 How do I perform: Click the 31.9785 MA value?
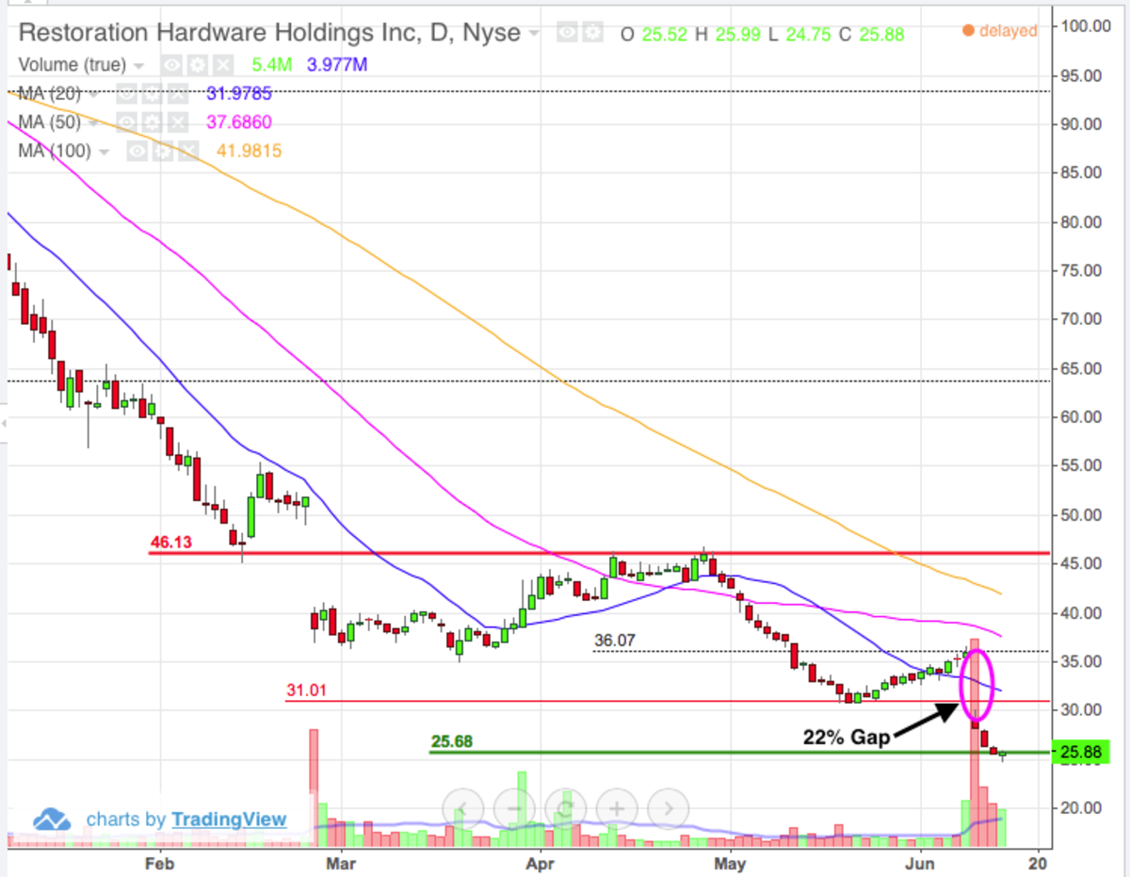click(239, 94)
